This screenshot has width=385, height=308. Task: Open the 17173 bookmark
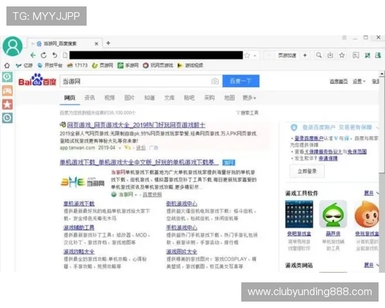tap(78, 65)
